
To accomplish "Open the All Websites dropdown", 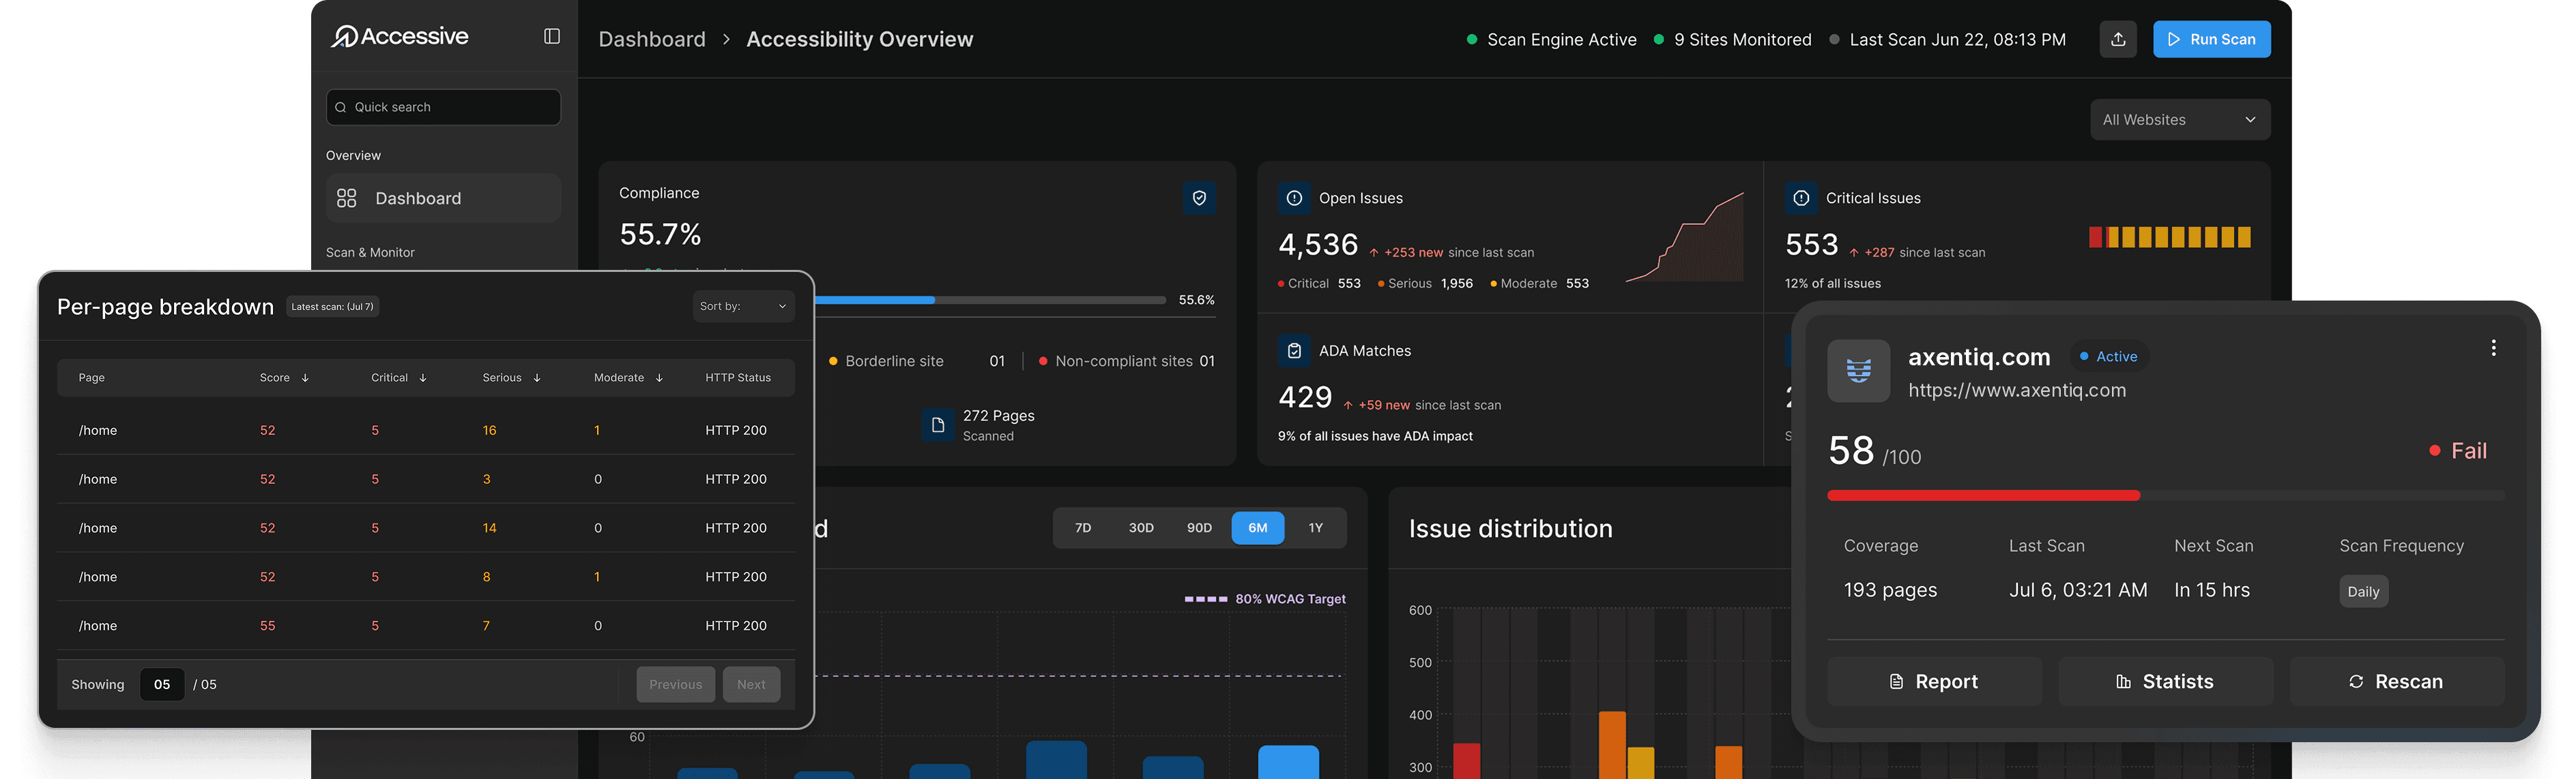I will tap(2180, 120).
